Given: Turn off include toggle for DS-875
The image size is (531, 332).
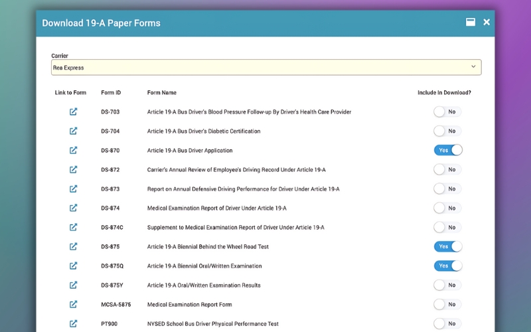Looking at the screenshot, I should pyautogui.click(x=448, y=246).
